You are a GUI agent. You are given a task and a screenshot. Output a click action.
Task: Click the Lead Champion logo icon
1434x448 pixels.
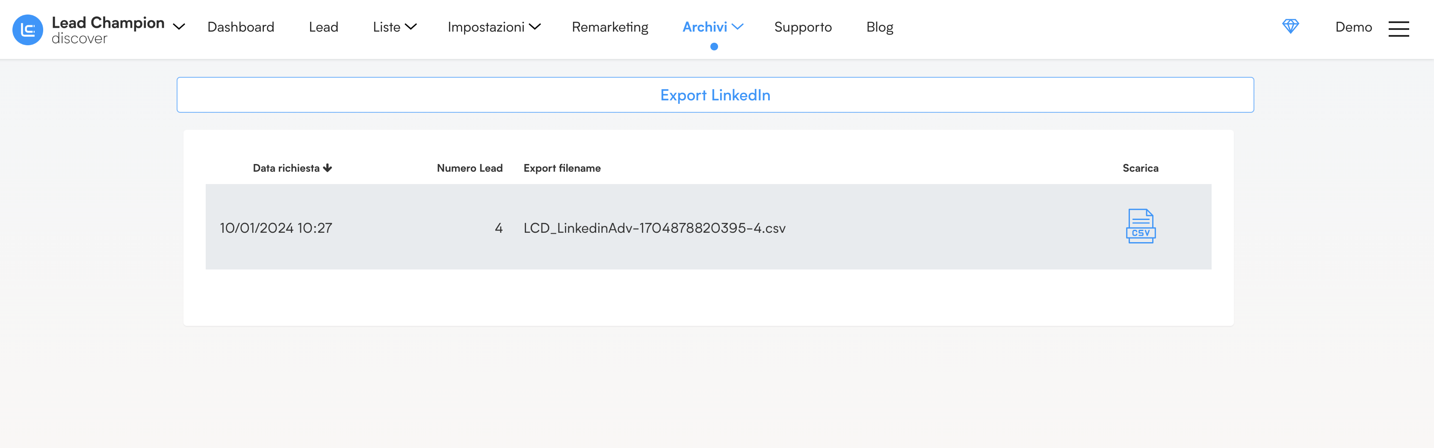[x=28, y=29]
